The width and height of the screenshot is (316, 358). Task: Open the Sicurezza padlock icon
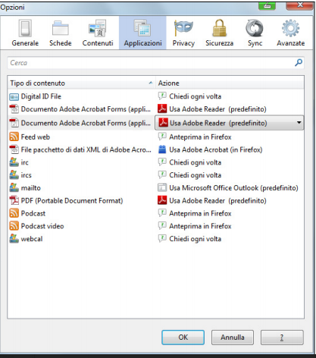pyautogui.click(x=219, y=28)
